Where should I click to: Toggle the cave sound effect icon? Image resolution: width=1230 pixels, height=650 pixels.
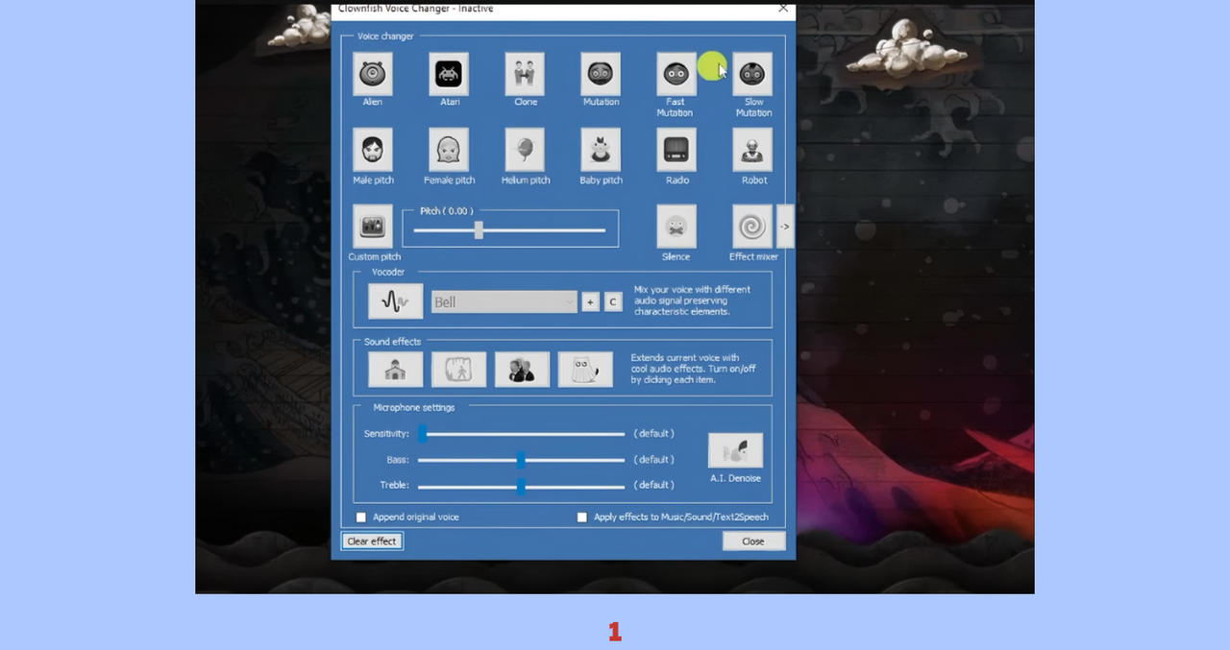(458, 370)
